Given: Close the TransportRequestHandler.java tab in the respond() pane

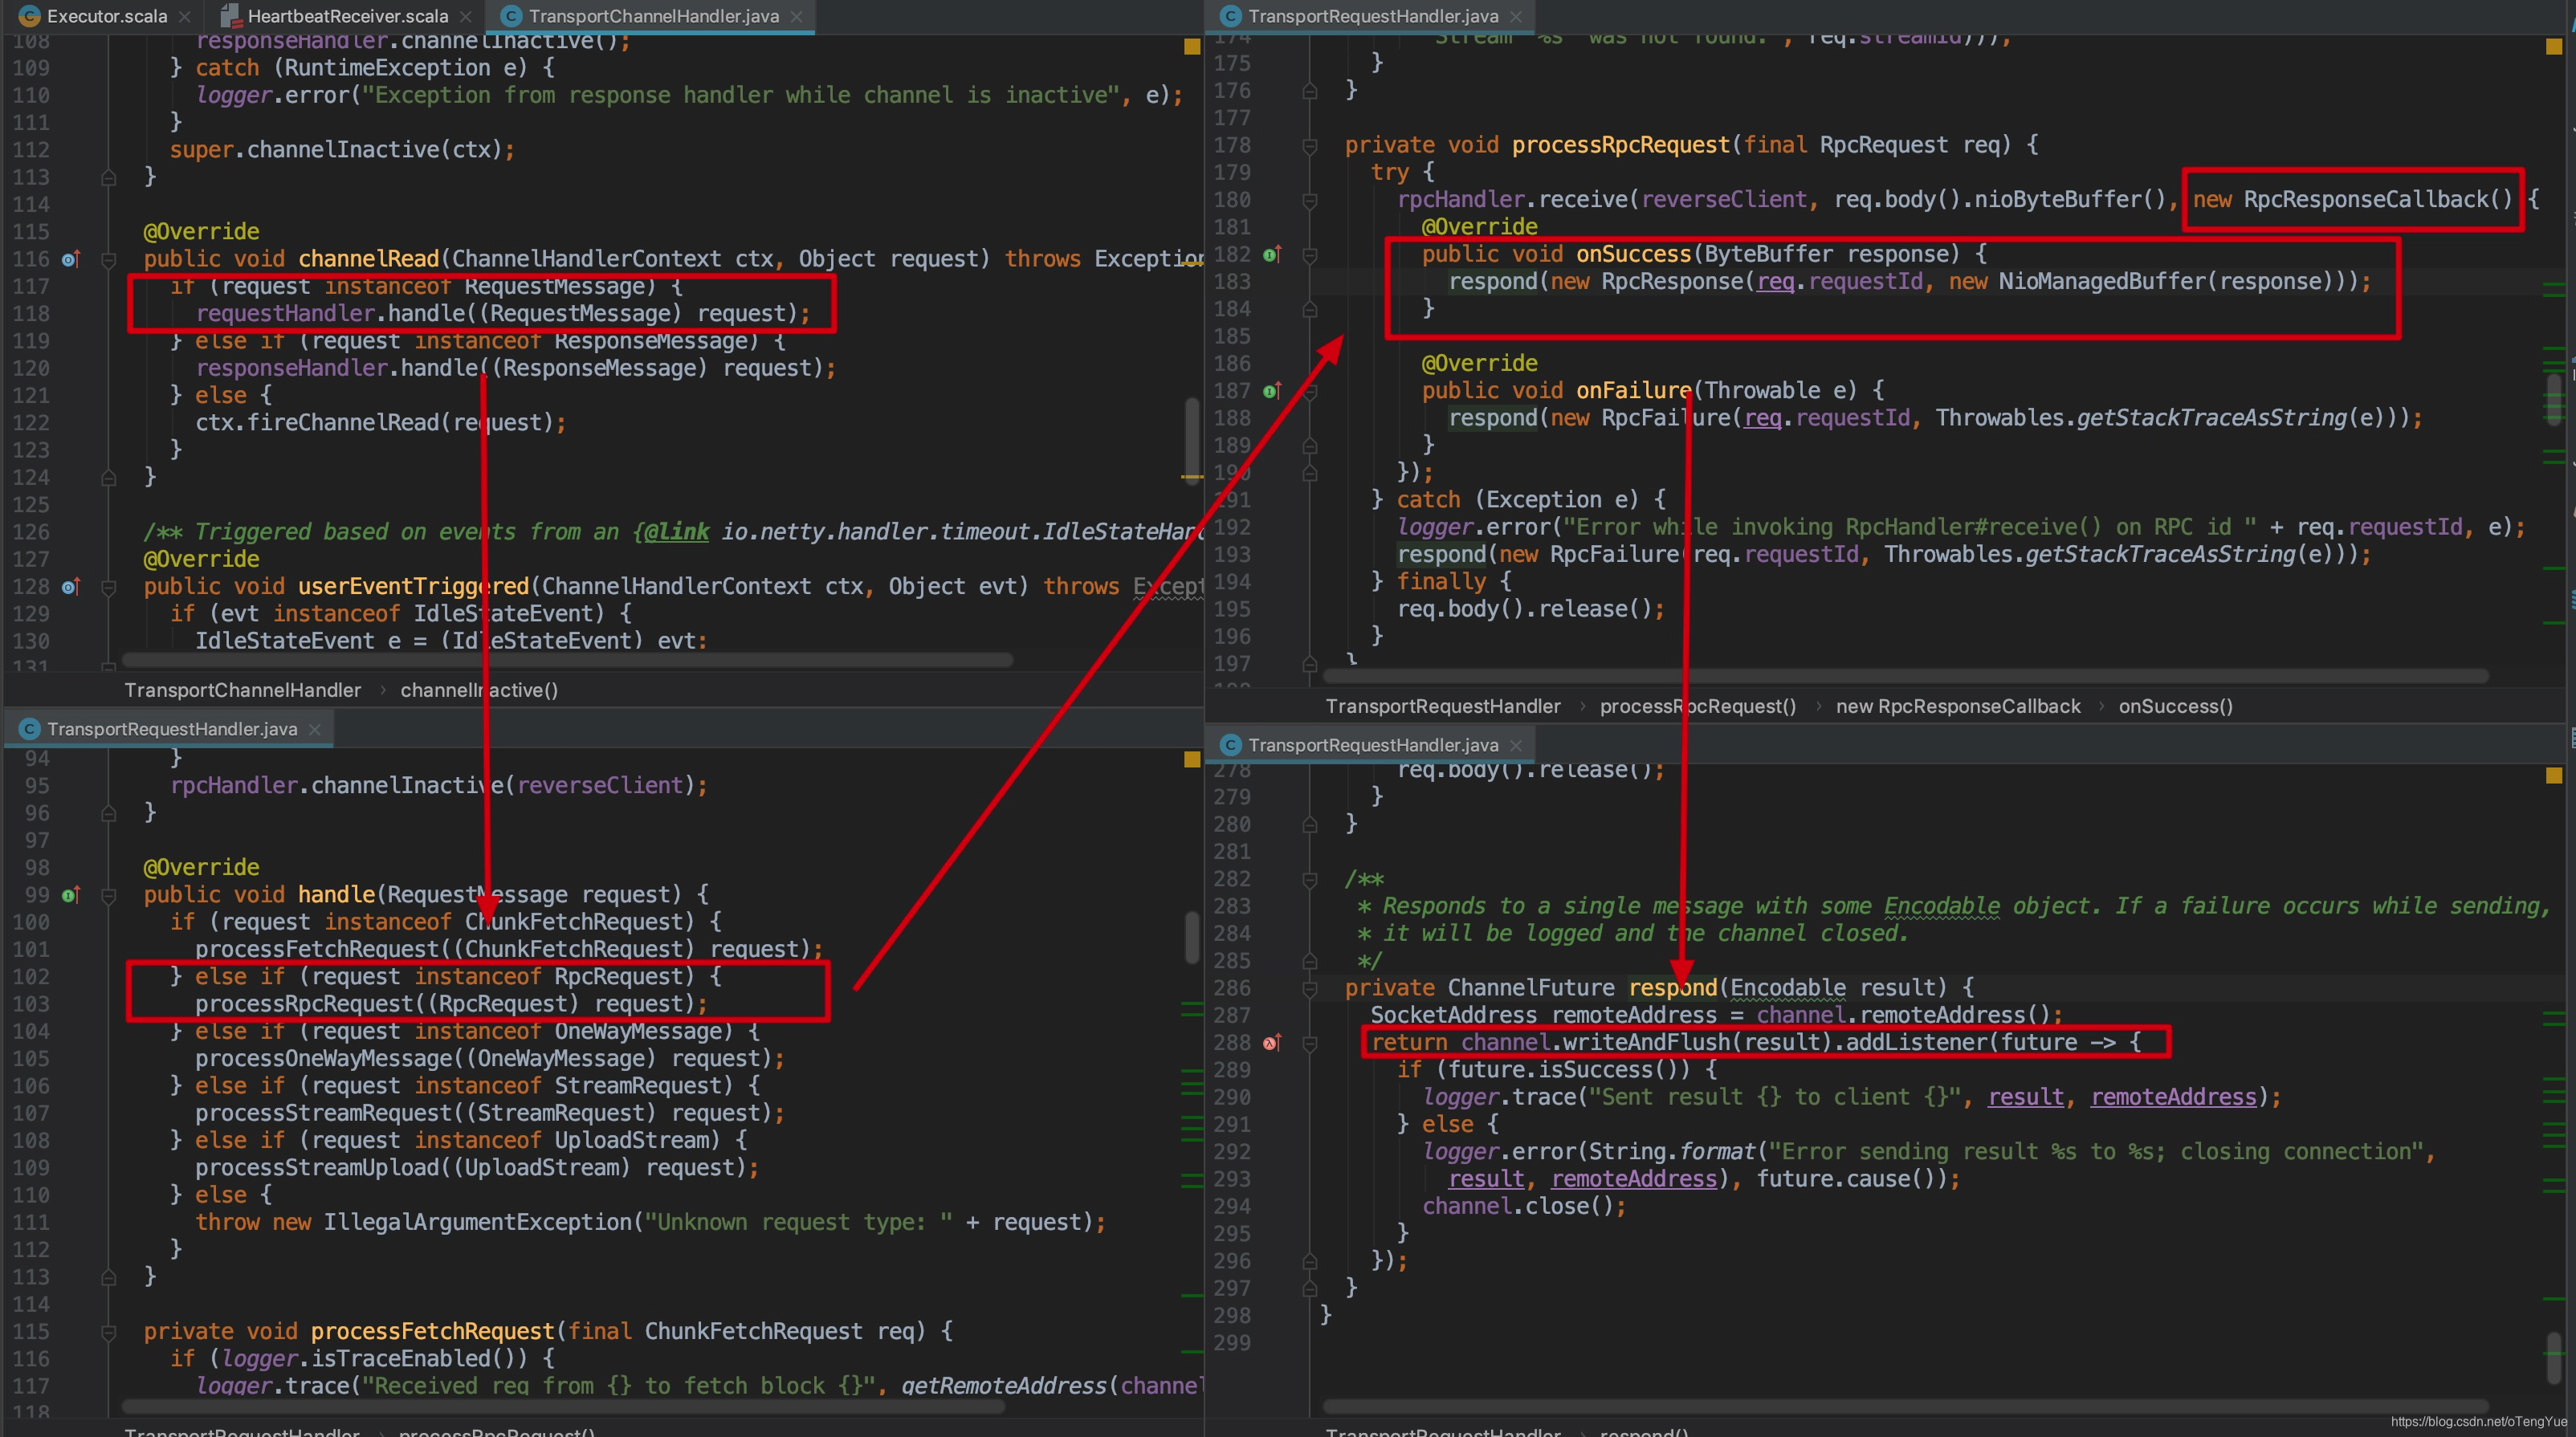Looking at the screenshot, I should click(x=1516, y=746).
